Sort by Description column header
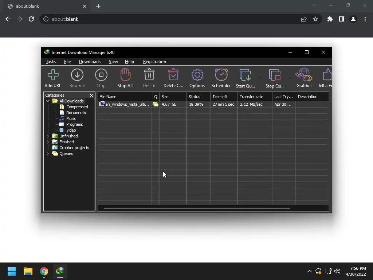This screenshot has width=373, height=280. click(x=312, y=97)
